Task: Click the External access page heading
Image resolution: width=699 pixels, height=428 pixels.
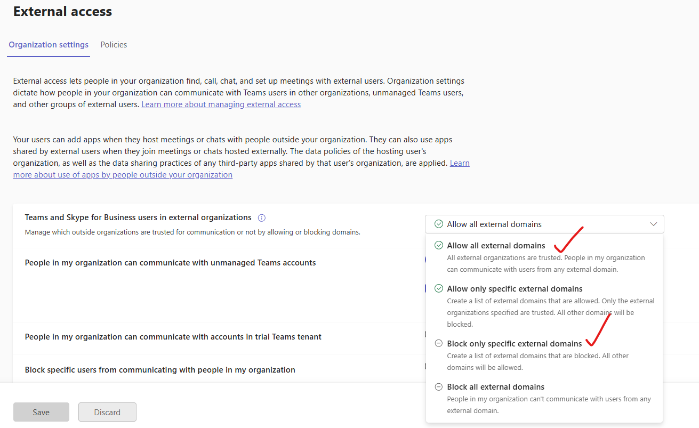Action: (x=62, y=11)
